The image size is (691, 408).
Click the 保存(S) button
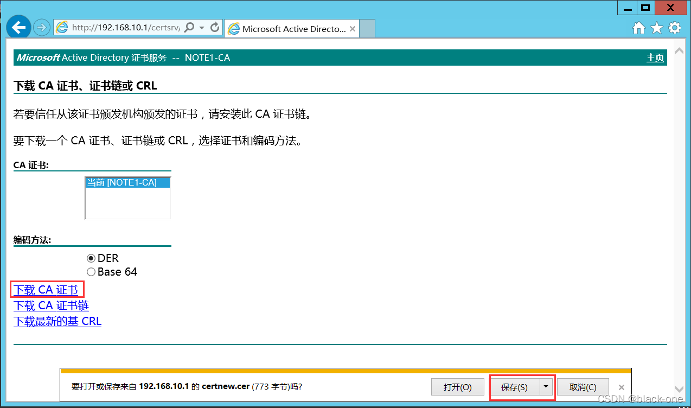[x=515, y=387]
